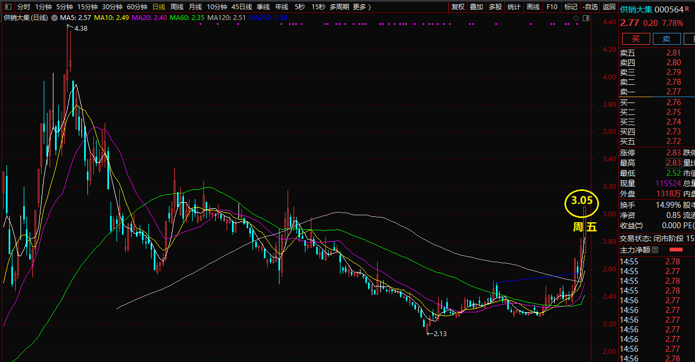Click the green MA60: 2.35 label

point(187,18)
